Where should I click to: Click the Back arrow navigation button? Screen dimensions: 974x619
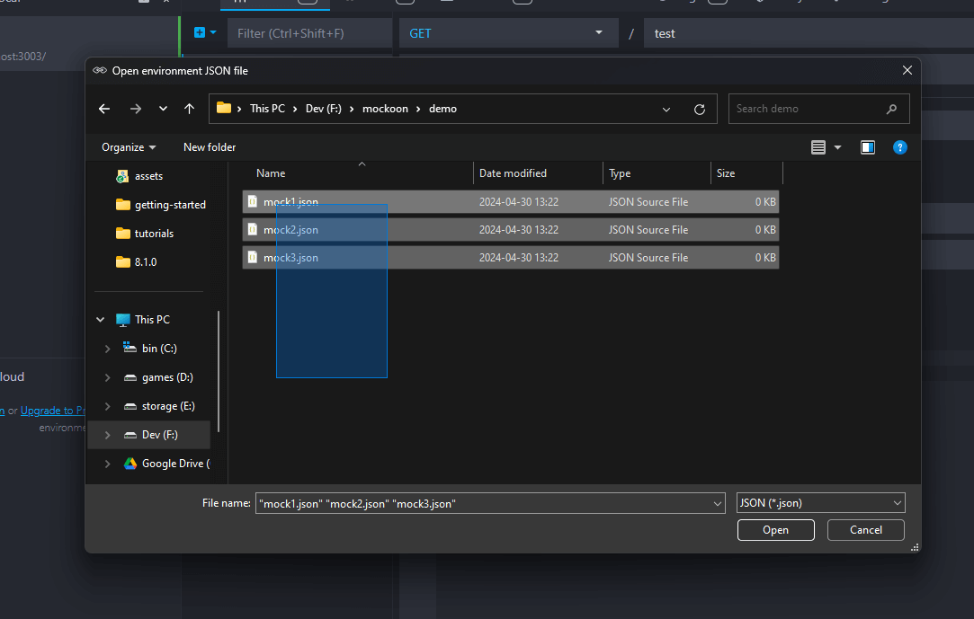tap(104, 109)
